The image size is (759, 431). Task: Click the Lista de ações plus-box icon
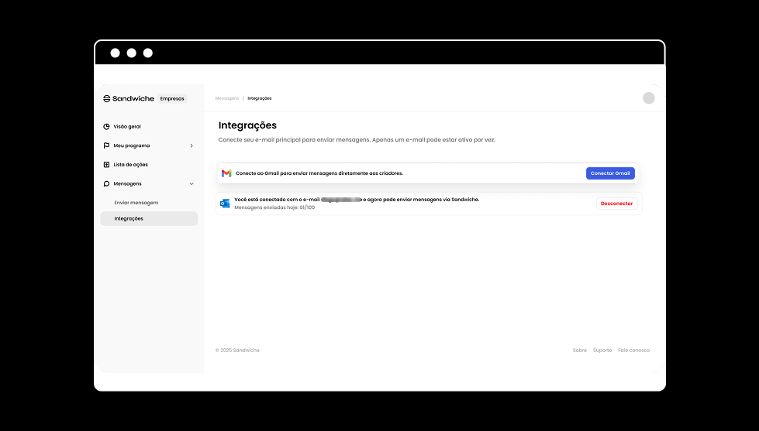point(106,165)
